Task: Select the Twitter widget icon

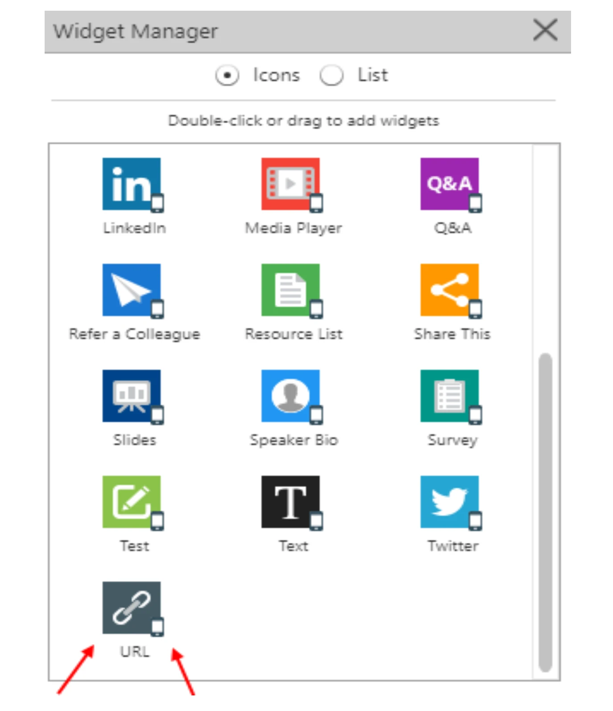Action: (449, 502)
